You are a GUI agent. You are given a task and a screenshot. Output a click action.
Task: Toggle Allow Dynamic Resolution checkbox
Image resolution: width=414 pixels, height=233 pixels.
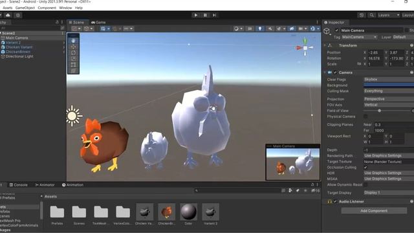click(365, 184)
